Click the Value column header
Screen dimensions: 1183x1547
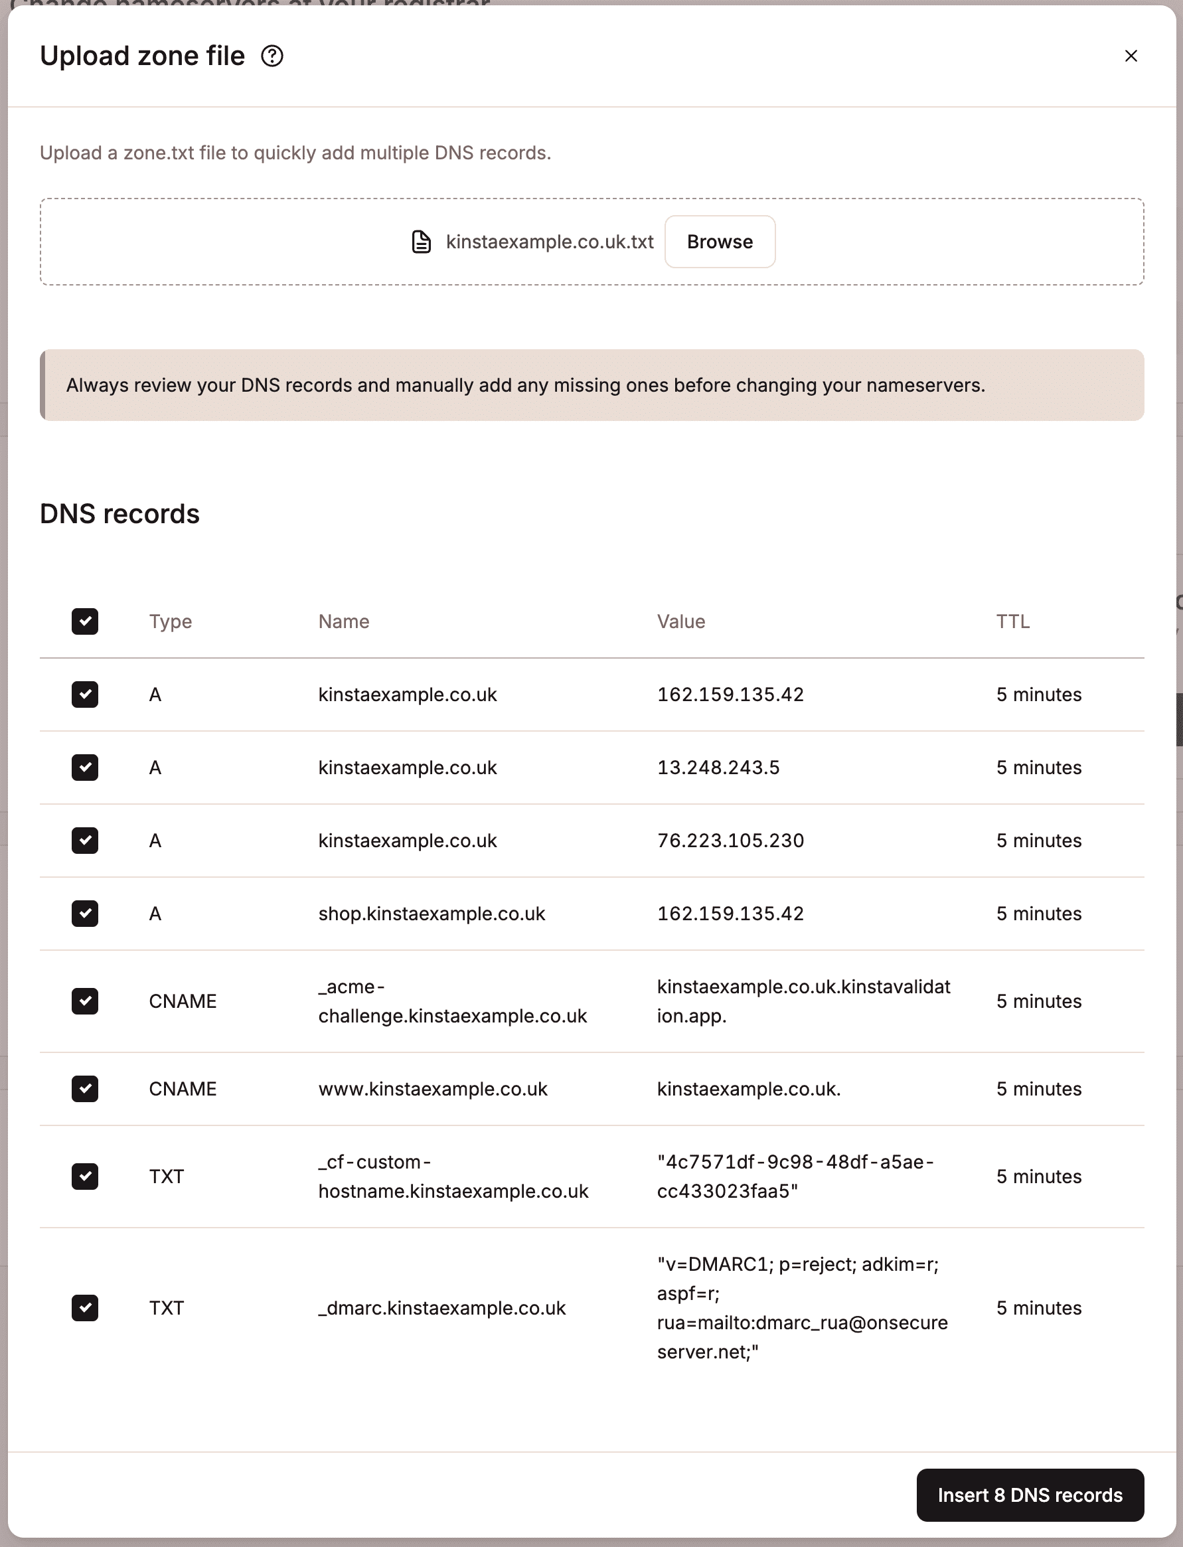tap(680, 621)
